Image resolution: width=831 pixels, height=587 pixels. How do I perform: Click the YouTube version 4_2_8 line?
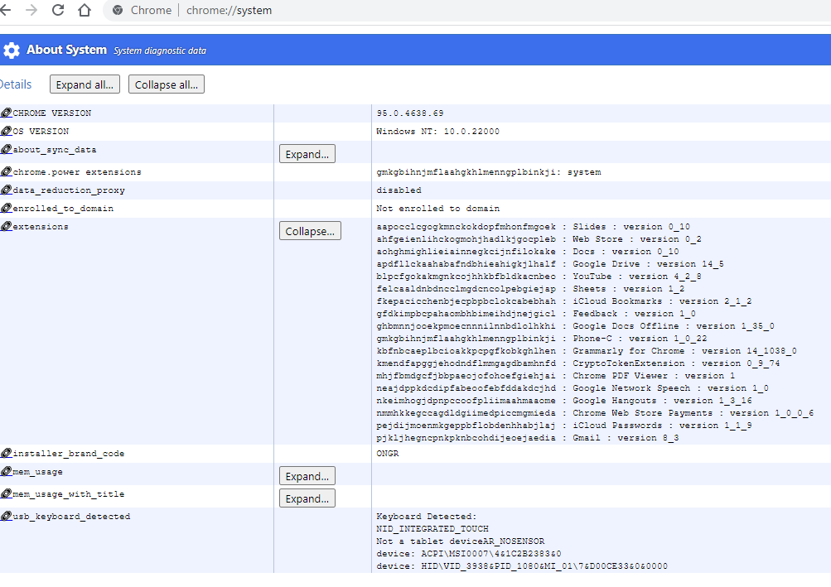(x=539, y=277)
